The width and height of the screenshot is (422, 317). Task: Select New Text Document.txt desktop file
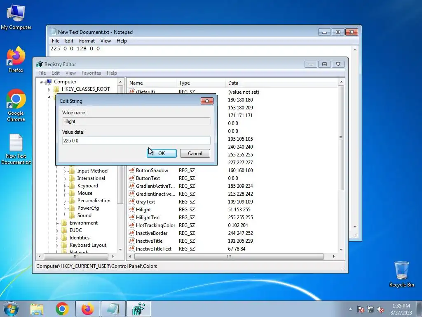point(16,149)
